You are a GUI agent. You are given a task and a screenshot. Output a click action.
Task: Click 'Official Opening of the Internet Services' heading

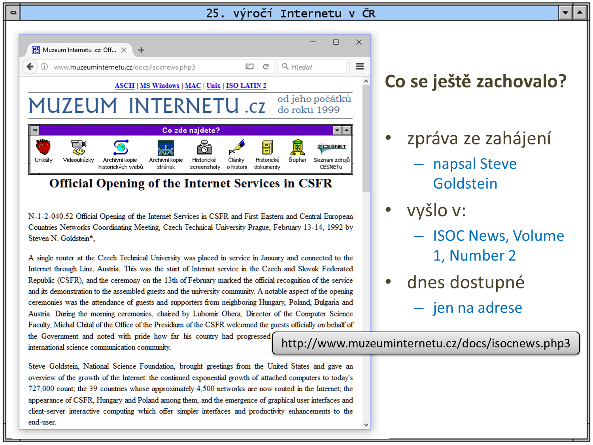coord(191,184)
